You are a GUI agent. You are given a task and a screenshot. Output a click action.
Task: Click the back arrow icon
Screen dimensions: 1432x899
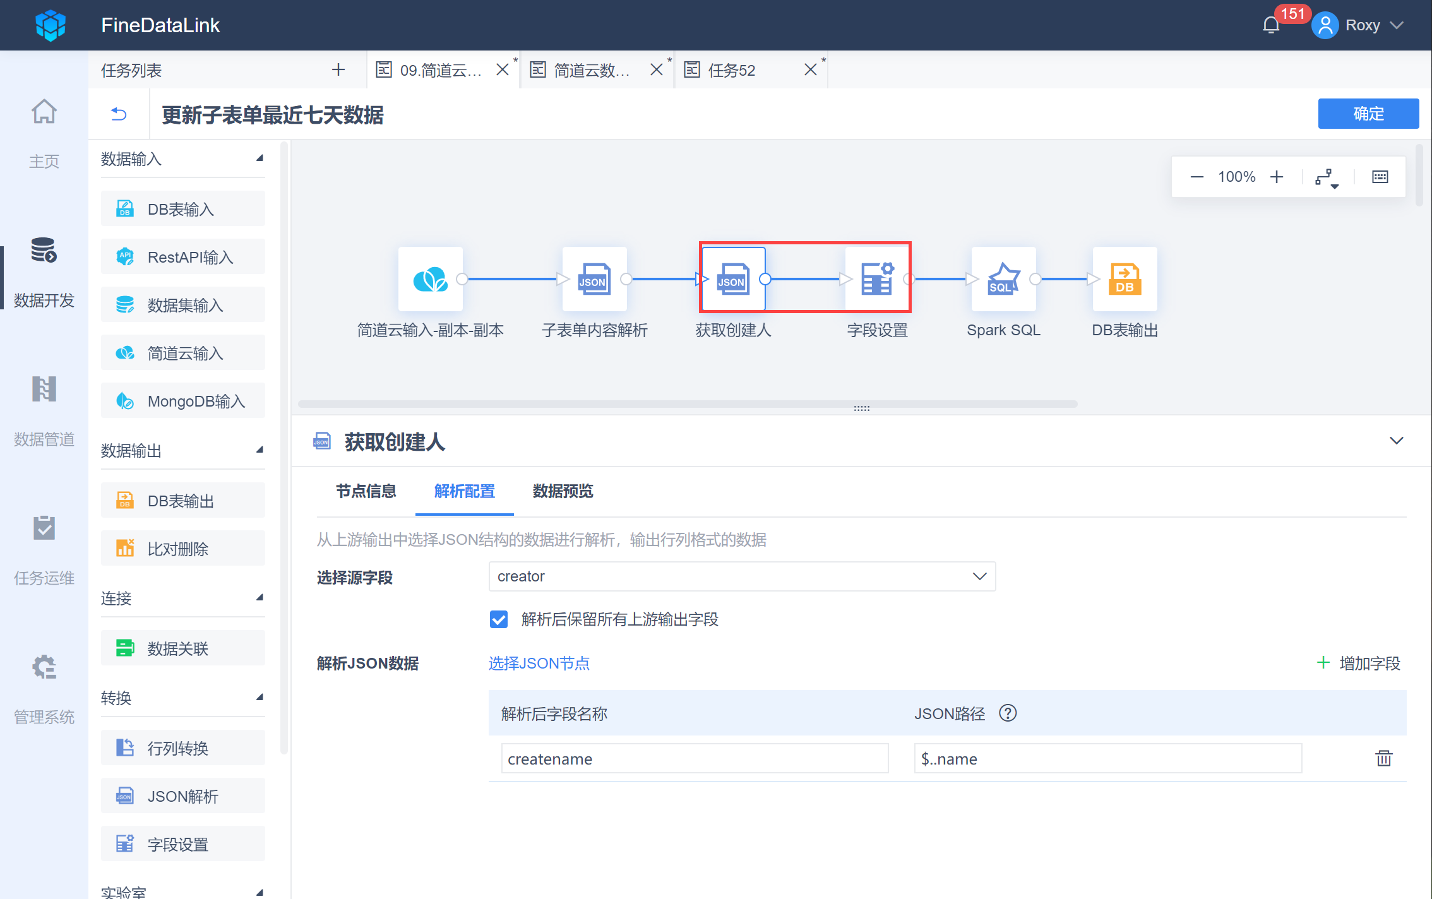coord(119,114)
